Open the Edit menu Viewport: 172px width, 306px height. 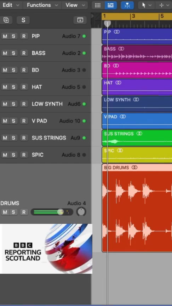coord(11,5)
